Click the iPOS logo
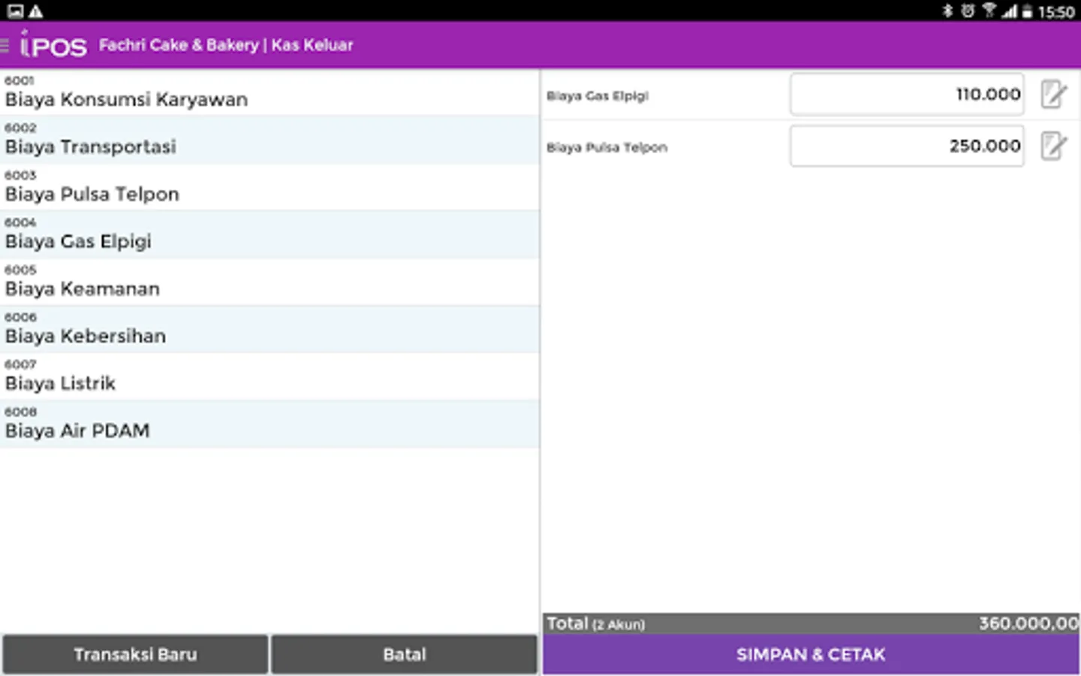The width and height of the screenshot is (1081, 676). pos(54,44)
